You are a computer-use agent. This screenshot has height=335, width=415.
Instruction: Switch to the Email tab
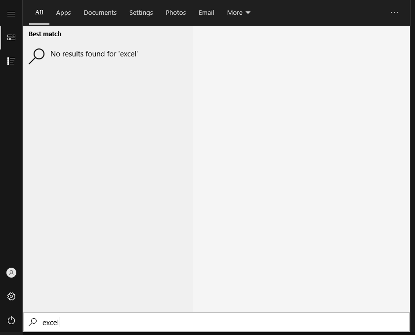pyautogui.click(x=206, y=12)
